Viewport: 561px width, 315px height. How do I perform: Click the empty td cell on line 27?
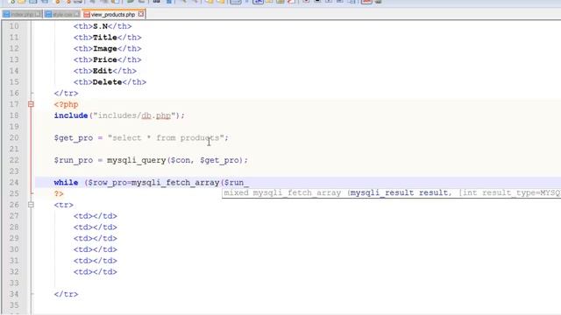96,216
